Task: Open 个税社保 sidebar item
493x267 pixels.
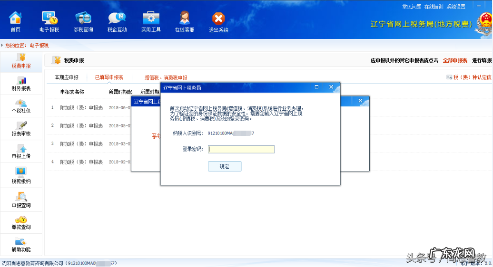Action: 21,106
